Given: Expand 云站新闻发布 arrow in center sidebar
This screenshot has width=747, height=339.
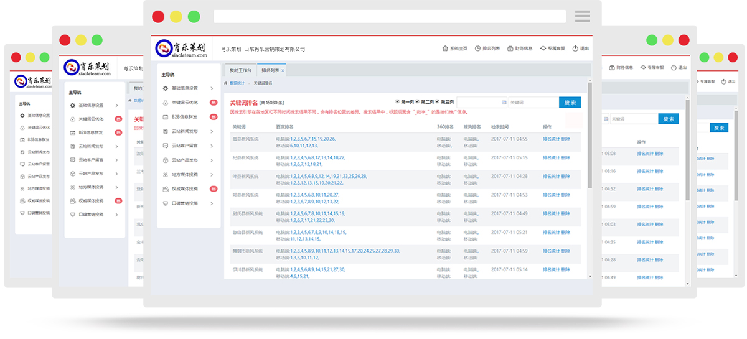Looking at the screenshot, I should coord(212,131).
